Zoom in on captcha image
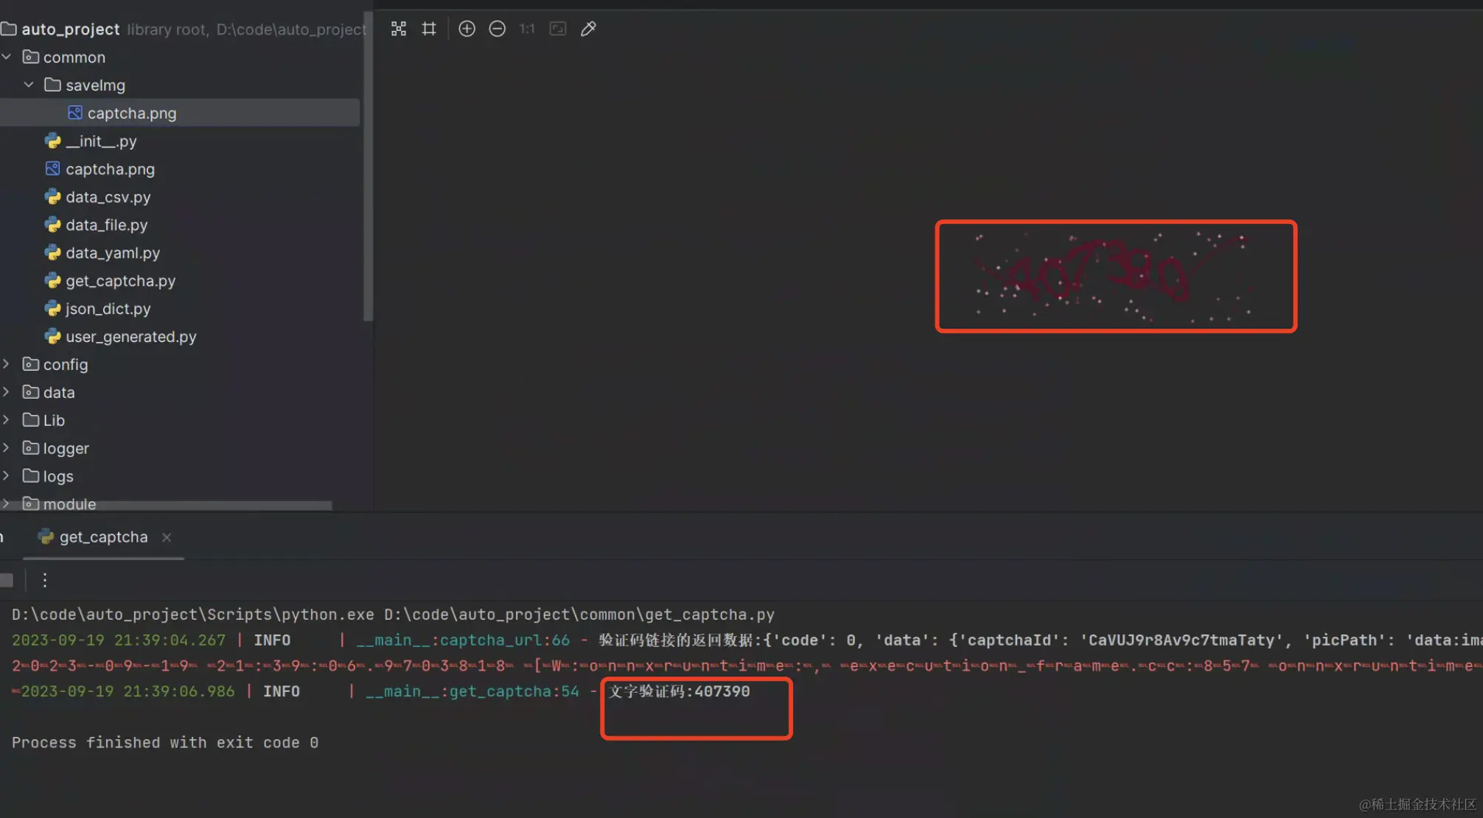Image resolution: width=1483 pixels, height=818 pixels. [x=467, y=29]
